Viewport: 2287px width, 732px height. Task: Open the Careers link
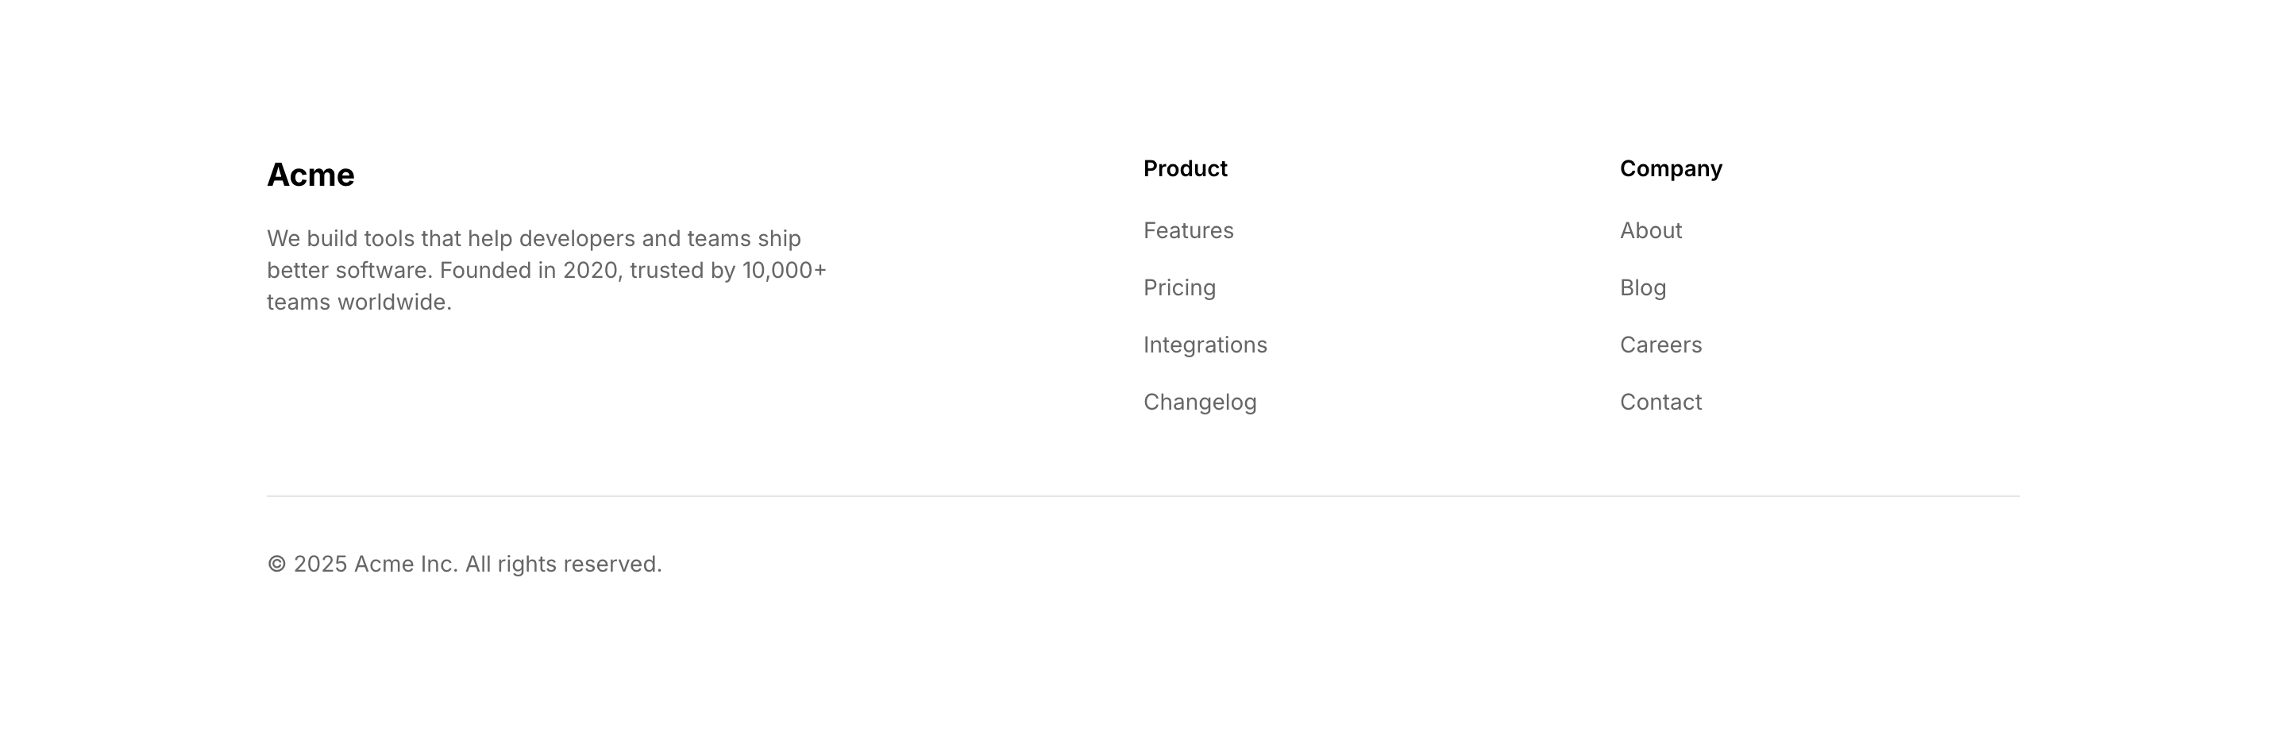pos(1660,345)
